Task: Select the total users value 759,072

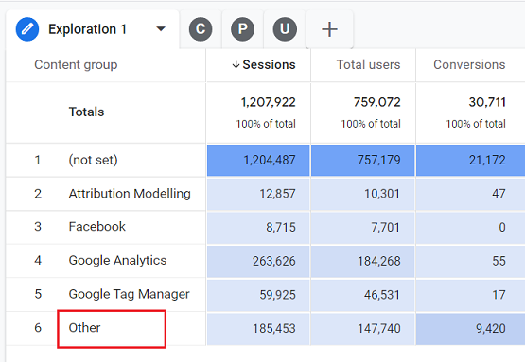Action: pyautogui.click(x=377, y=102)
